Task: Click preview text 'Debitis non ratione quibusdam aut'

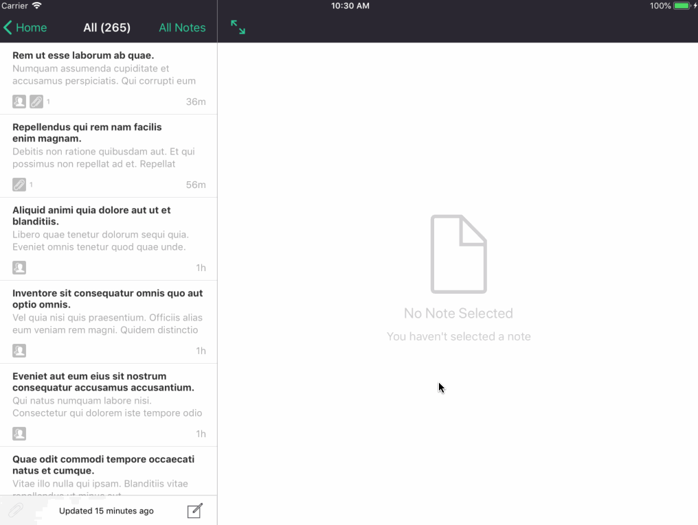Action: click(89, 152)
